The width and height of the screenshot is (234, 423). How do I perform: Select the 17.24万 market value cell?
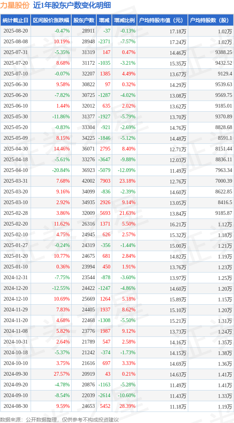[178, 42]
